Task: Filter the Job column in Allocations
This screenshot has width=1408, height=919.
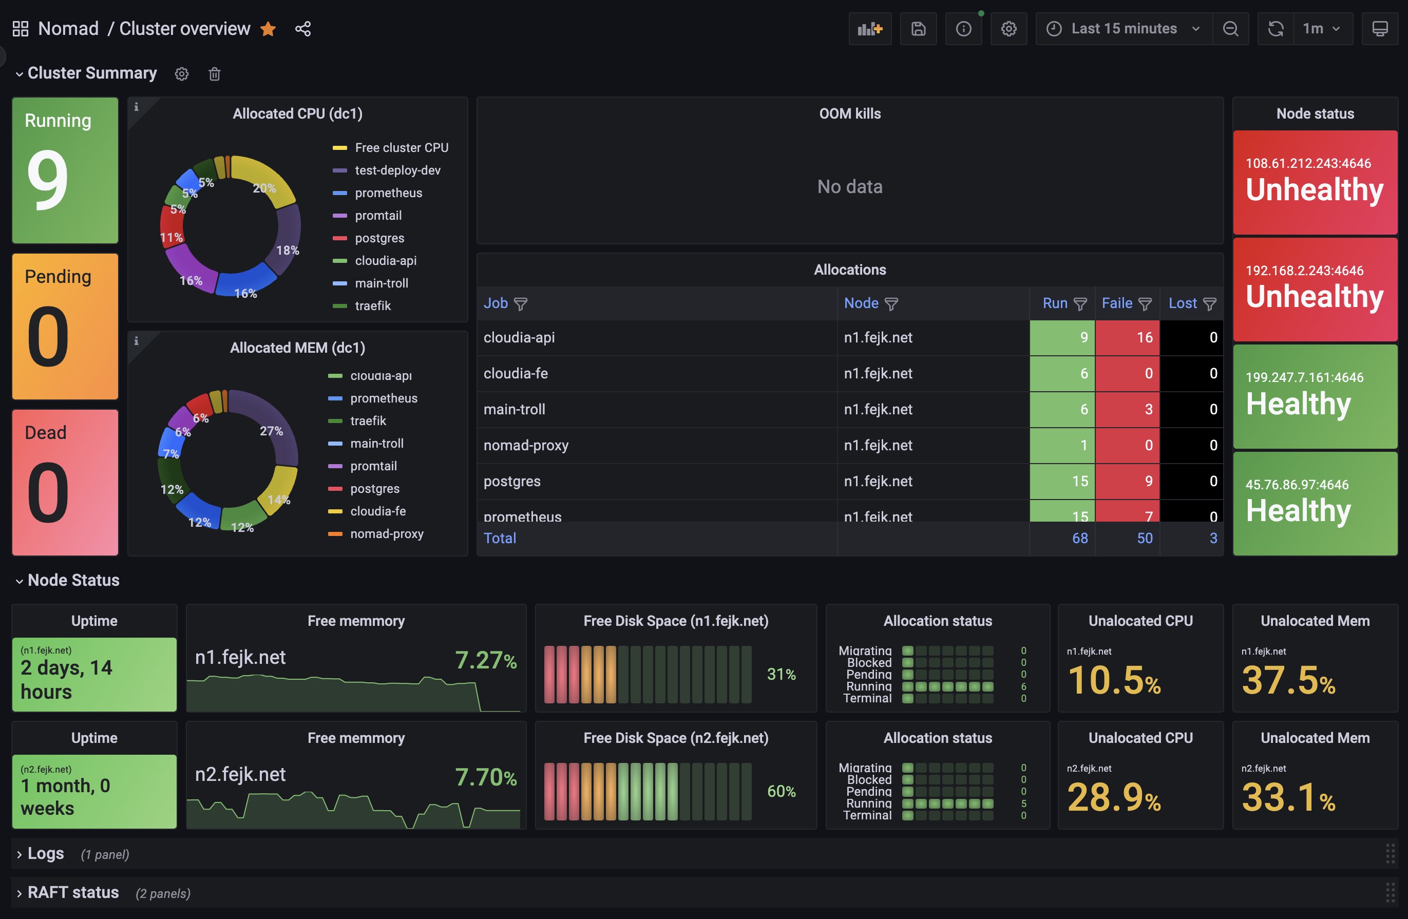Action: click(521, 303)
